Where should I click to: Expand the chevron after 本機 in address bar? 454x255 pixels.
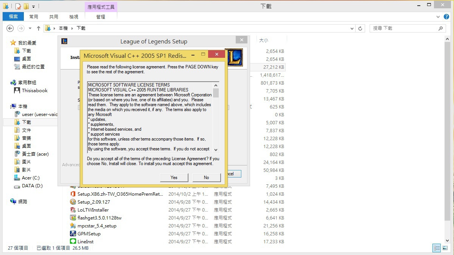coord(72,28)
